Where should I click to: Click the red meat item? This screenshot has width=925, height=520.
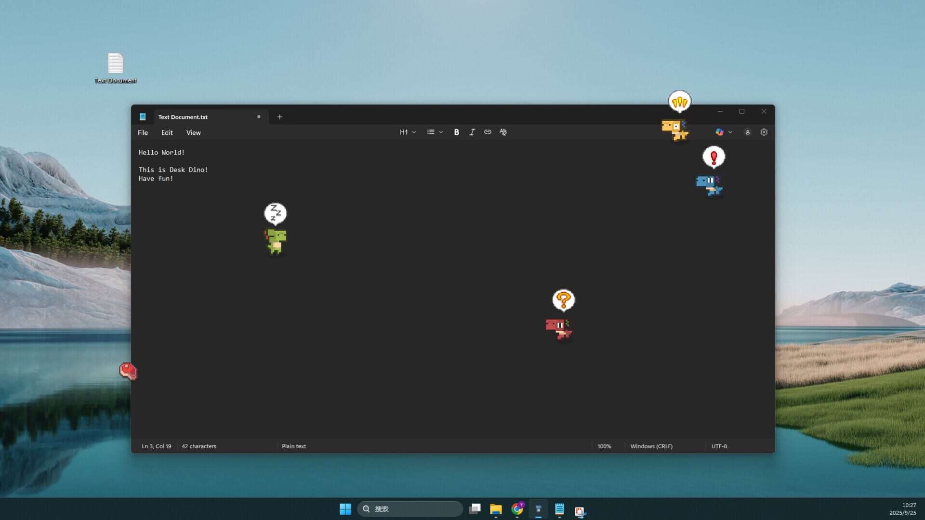tap(128, 371)
